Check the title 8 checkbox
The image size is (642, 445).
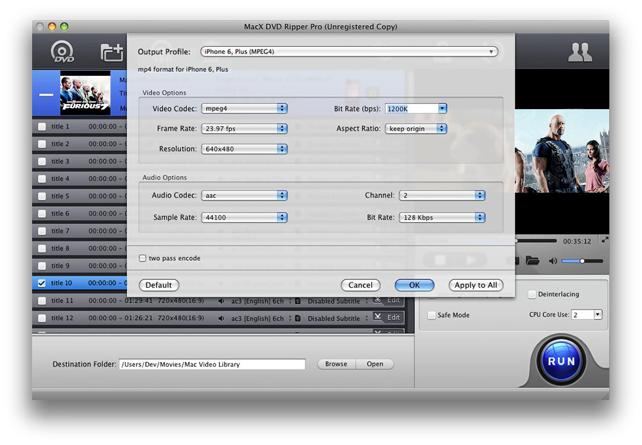coord(42,249)
